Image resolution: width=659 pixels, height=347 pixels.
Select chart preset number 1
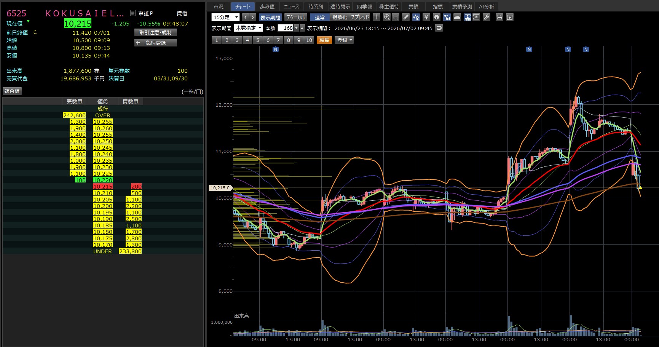(217, 40)
